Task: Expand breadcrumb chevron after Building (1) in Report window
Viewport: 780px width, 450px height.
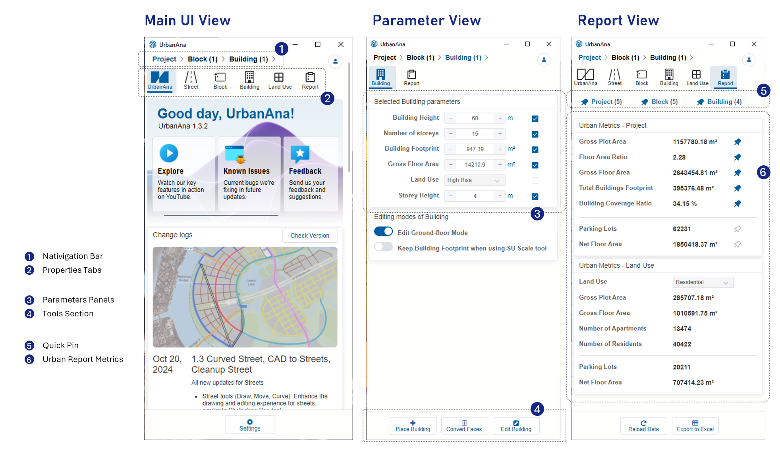Action: (691, 57)
